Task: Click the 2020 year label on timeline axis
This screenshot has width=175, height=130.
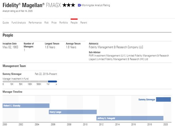Action: 166,124
